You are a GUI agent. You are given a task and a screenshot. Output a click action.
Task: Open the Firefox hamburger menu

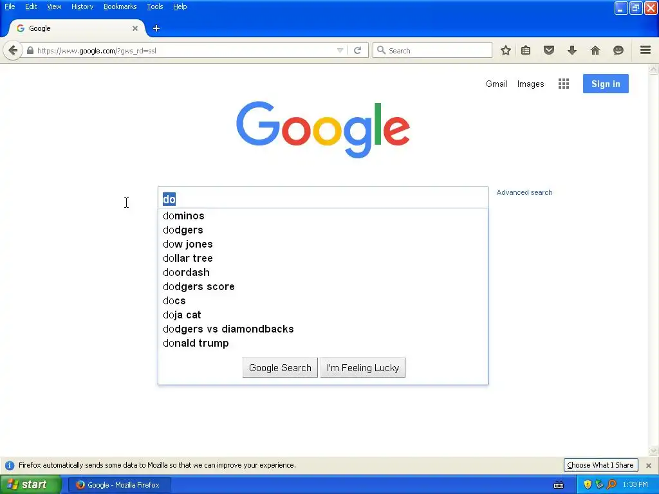[x=645, y=50]
